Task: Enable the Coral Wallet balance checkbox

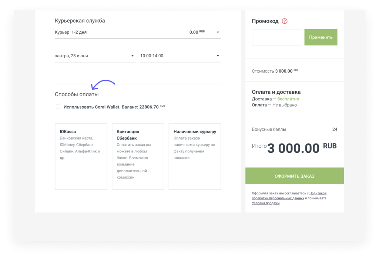Action: (x=58, y=107)
